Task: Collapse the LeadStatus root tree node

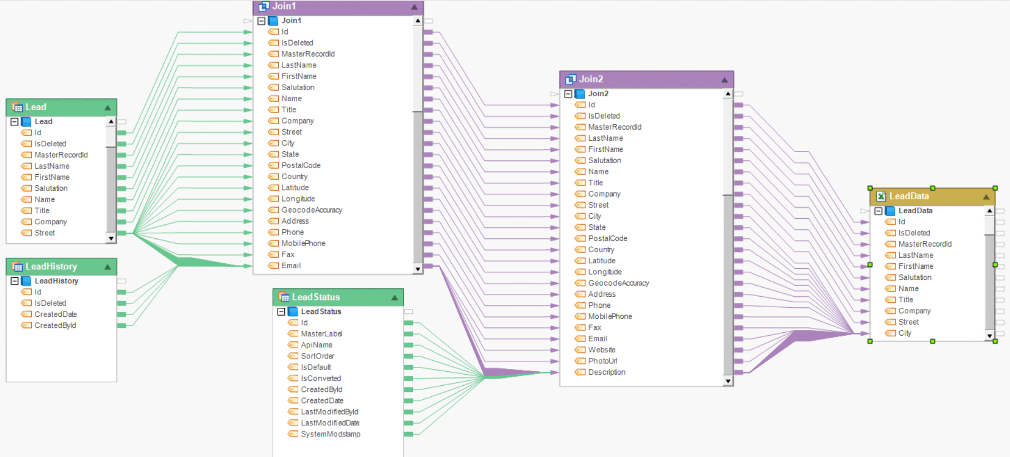Action: tap(281, 312)
